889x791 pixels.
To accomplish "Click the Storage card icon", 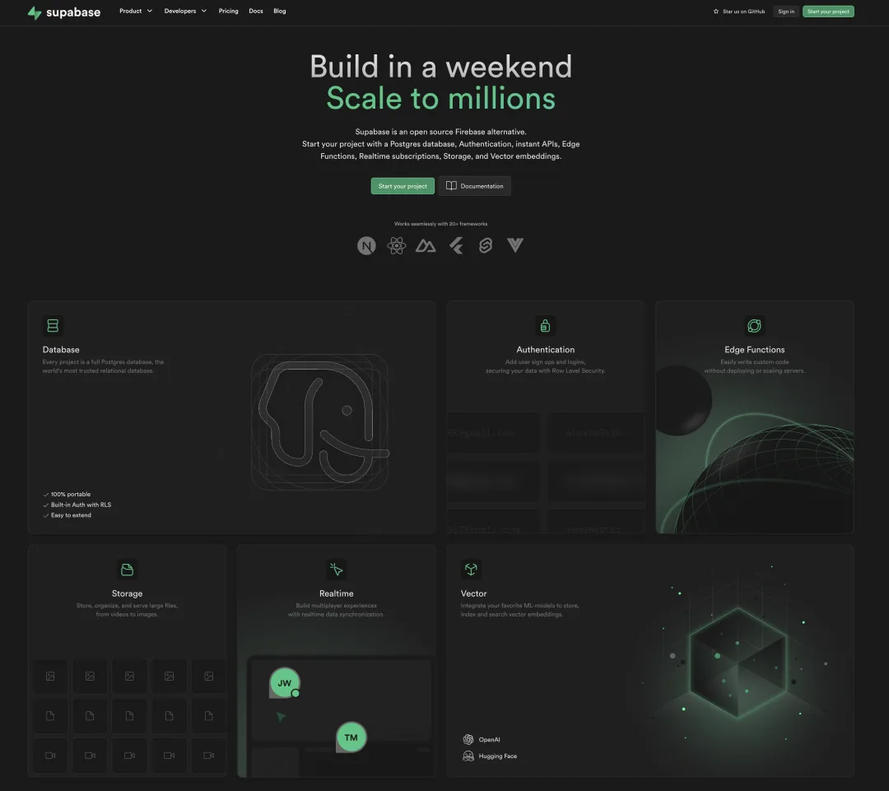I will click(x=127, y=570).
